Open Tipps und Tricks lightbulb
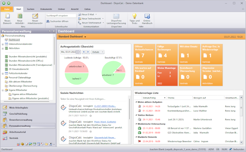Image resolution: width=246 pixels, height=152 pixels. (134, 18)
